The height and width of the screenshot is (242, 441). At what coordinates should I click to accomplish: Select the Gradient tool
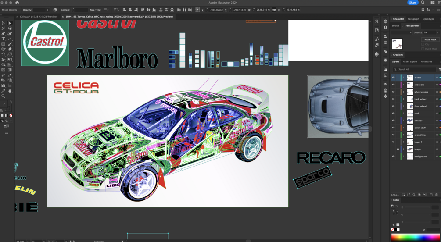point(10,70)
